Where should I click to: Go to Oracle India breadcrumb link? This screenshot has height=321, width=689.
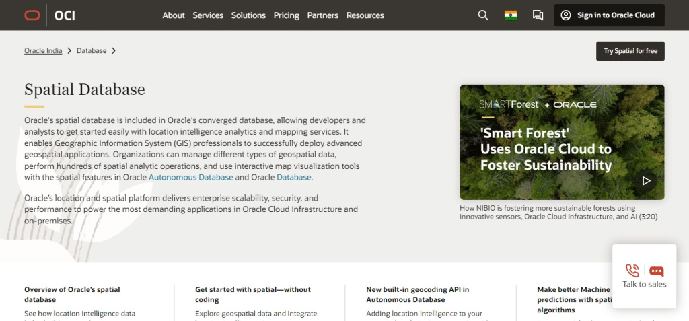43,51
